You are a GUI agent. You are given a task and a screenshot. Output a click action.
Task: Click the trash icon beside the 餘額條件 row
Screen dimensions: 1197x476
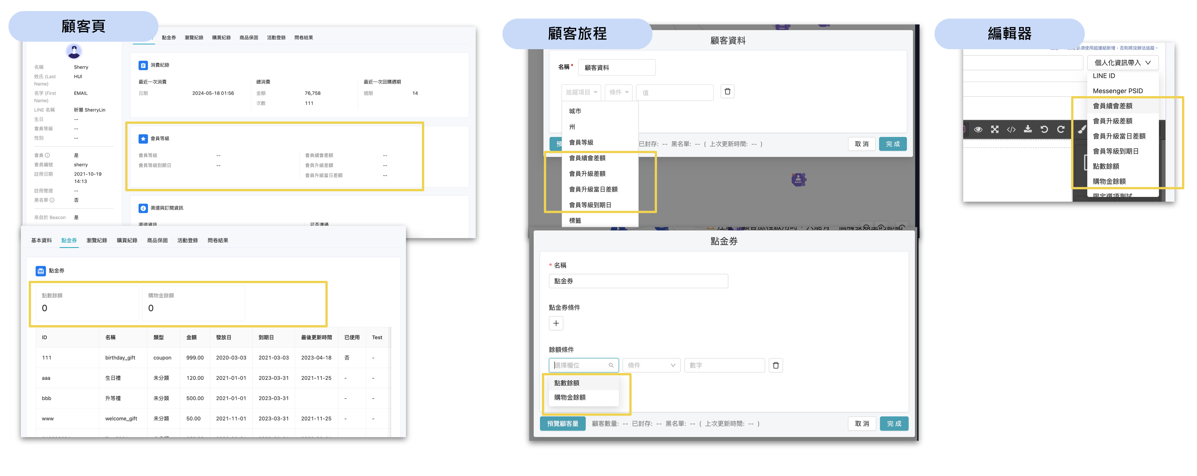pos(775,366)
